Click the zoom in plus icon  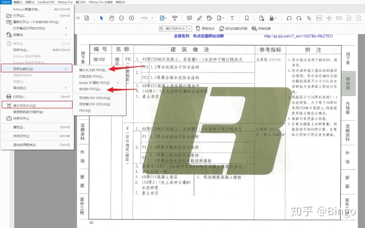tap(131, 18)
